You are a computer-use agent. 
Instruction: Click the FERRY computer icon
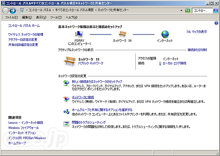click(80, 34)
